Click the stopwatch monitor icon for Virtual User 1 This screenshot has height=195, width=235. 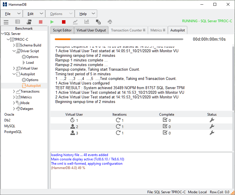tap(72, 120)
